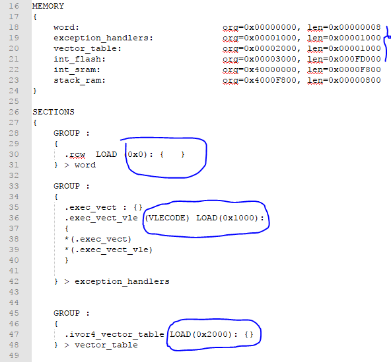Click the (VLECODE) LOAD(0x1000) text
Image resolution: width=391 pixels, height=362 pixels.
pos(204,218)
